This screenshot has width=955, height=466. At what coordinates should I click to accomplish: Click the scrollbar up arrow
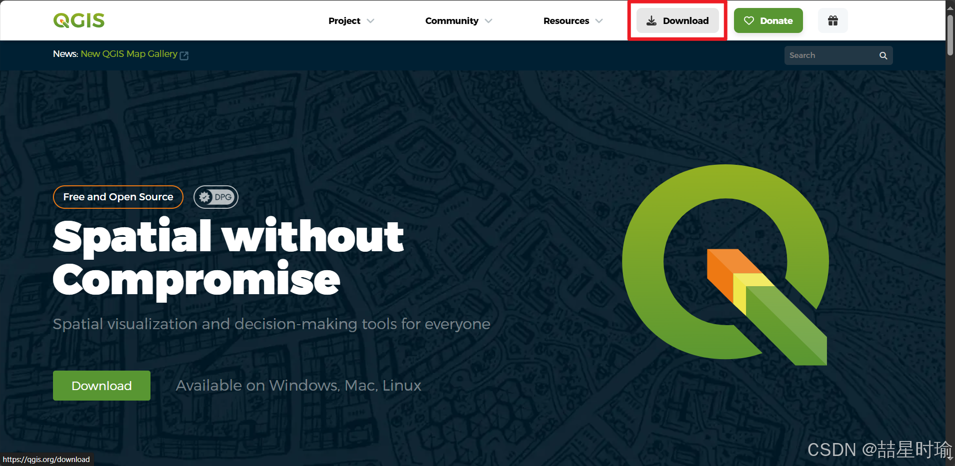pos(950,7)
